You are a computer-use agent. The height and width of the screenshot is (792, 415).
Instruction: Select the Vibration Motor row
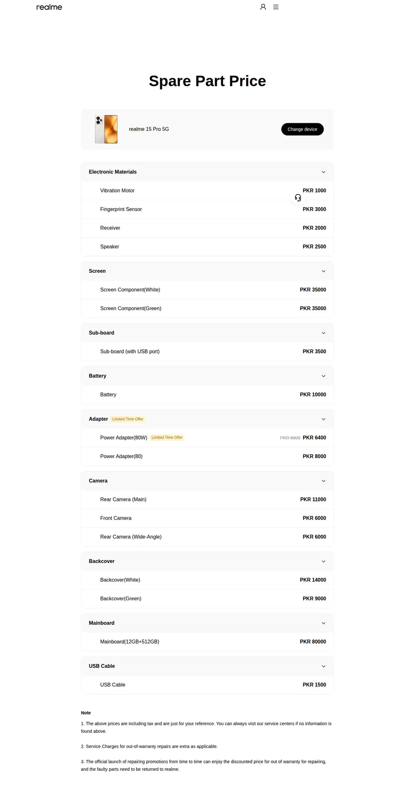tap(207, 191)
